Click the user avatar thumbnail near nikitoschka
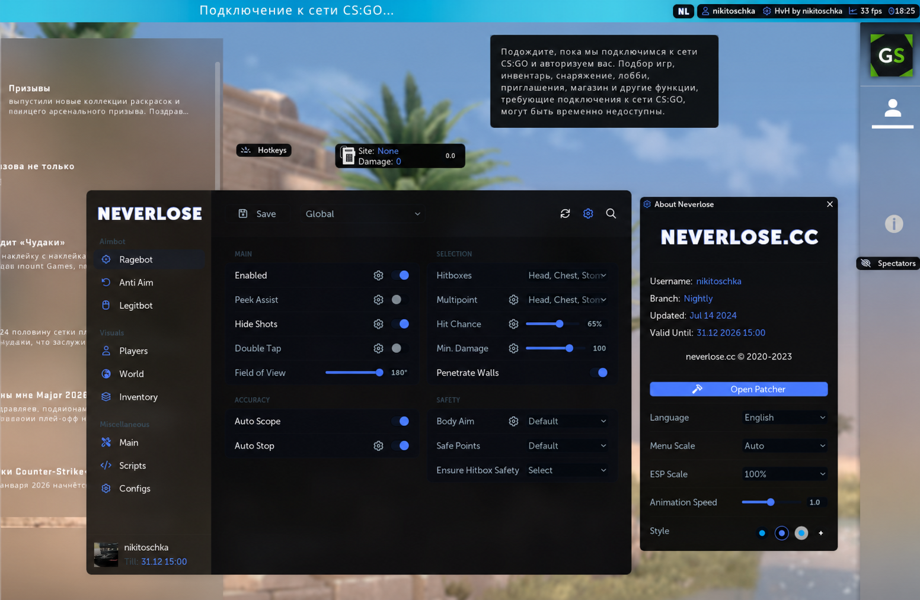Image resolution: width=920 pixels, height=600 pixels. (106, 555)
